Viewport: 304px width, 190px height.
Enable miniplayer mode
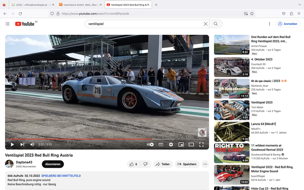point(181,145)
